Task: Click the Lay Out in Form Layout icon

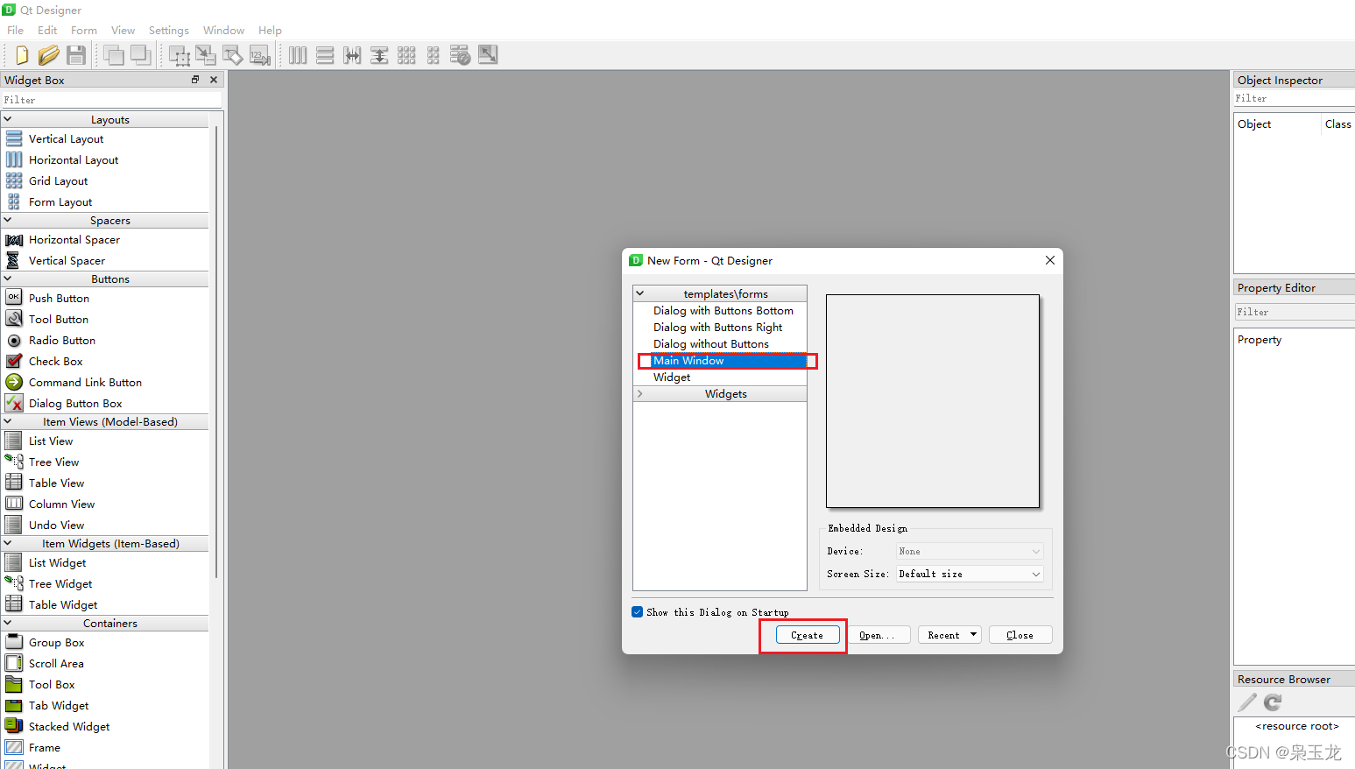Action: [x=434, y=56]
